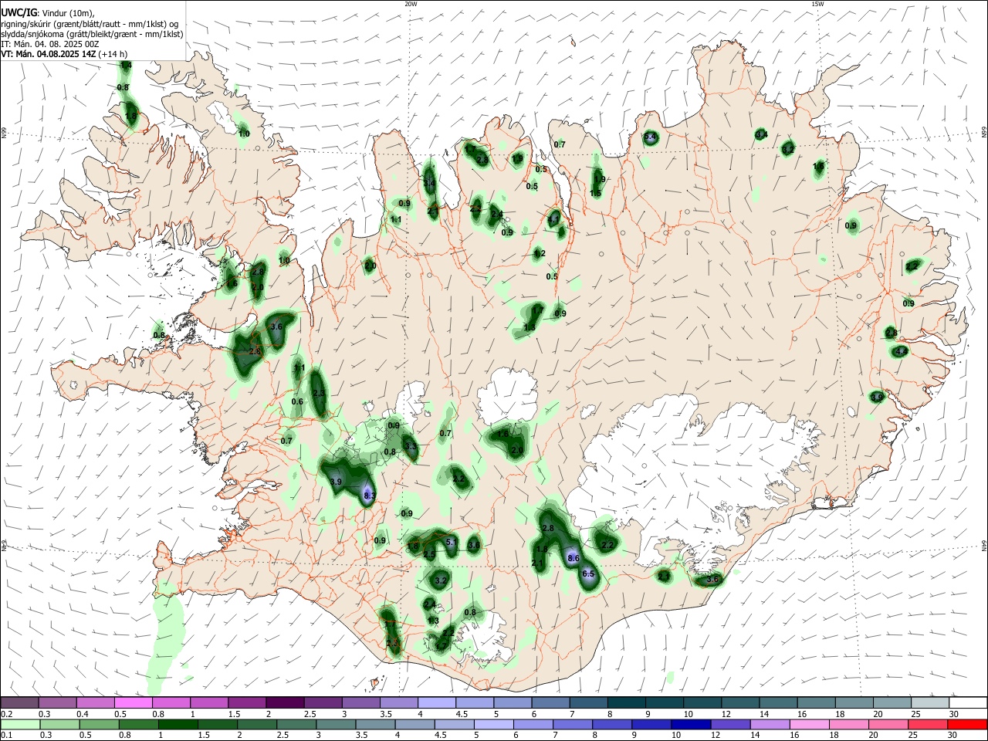Image resolution: width=988 pixels, height=741 pixels.
Task: Click the 5.1 precipitation value on the map
Action: [452, 543]
